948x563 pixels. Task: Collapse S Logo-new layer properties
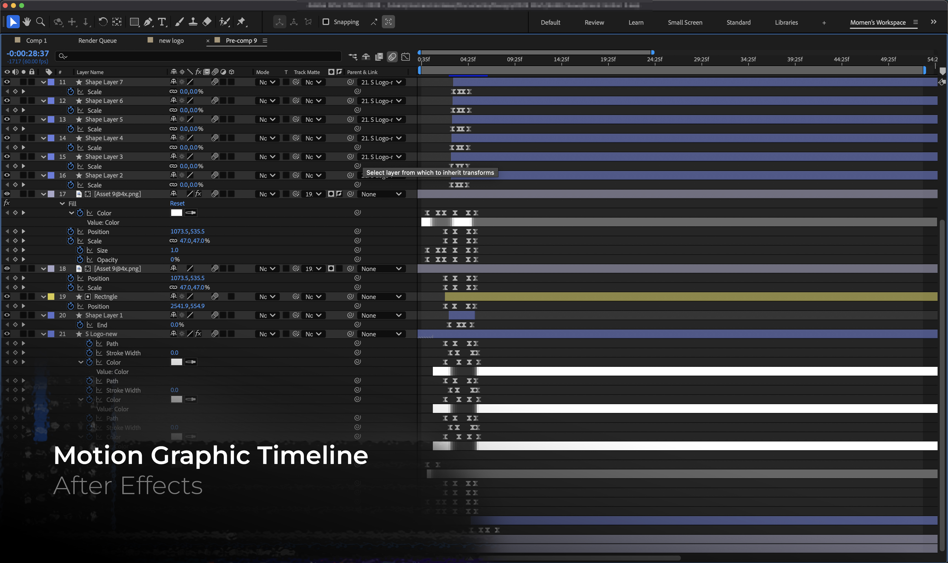pyautogui.click(x=44, y=334)
